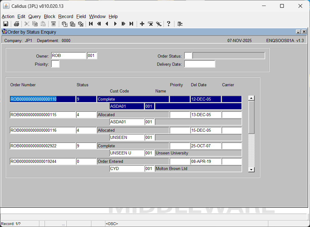Click the Order Status code field
This screenshot has width=310, height=227.
188,56
